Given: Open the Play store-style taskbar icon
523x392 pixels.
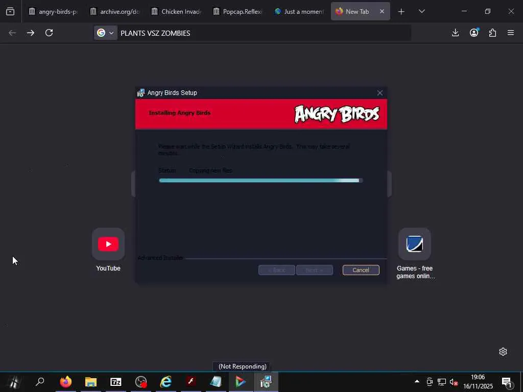Looking at the screenshot, I should click(241, 382).
